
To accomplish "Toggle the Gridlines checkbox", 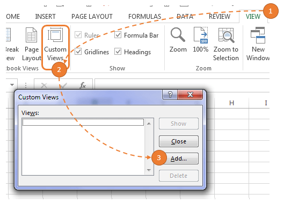I will (78, 52).
